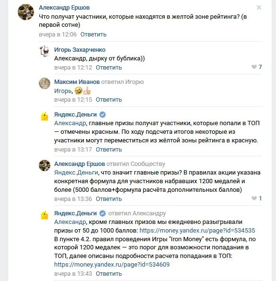Click the heart like icon on Игорь Захарченко's comment
This screenshot has width=276, height=281.
(x=254, y=67)
